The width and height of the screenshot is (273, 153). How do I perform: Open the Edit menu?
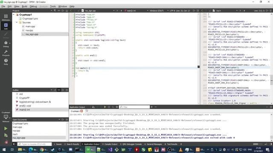tap(9, 6)
